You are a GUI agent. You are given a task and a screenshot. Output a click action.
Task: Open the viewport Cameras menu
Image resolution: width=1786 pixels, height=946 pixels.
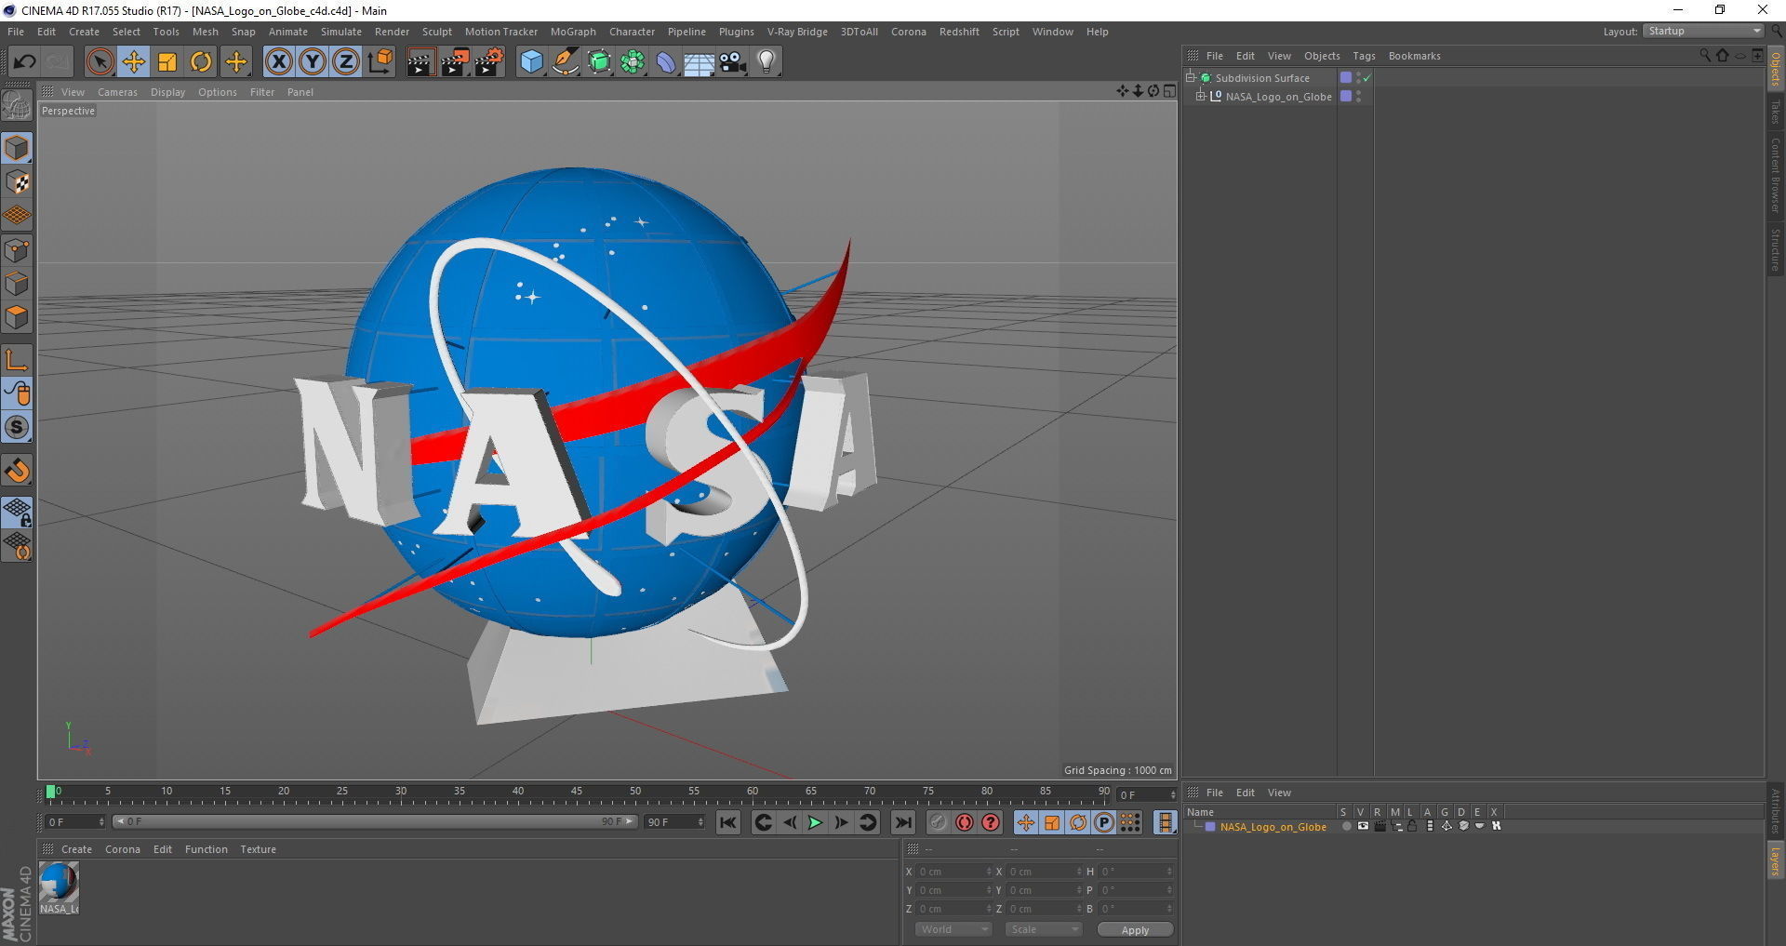click(x=117, y=92)
